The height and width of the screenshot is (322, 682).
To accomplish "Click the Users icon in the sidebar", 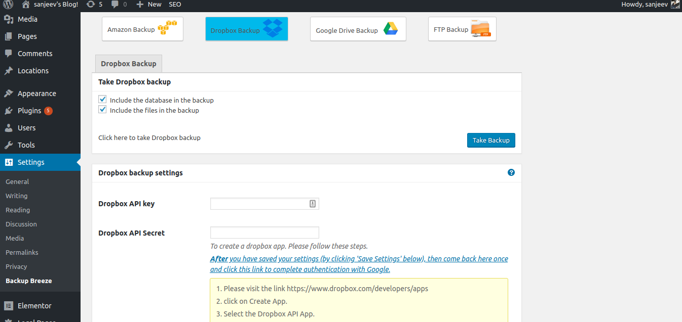I will click(x=9, y=128).
